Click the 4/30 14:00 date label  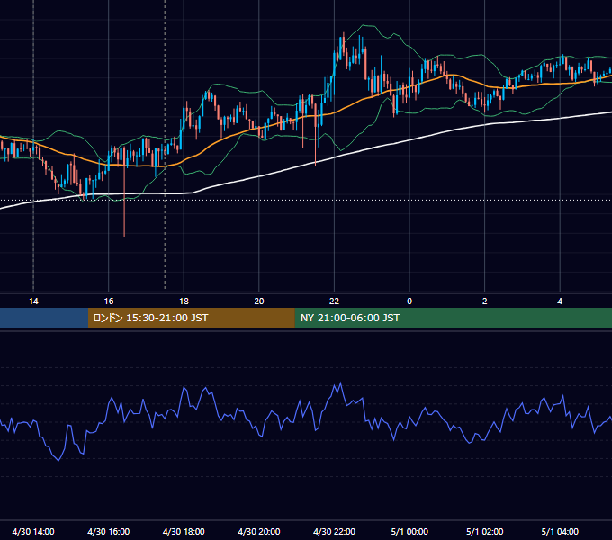click(33, 531)
